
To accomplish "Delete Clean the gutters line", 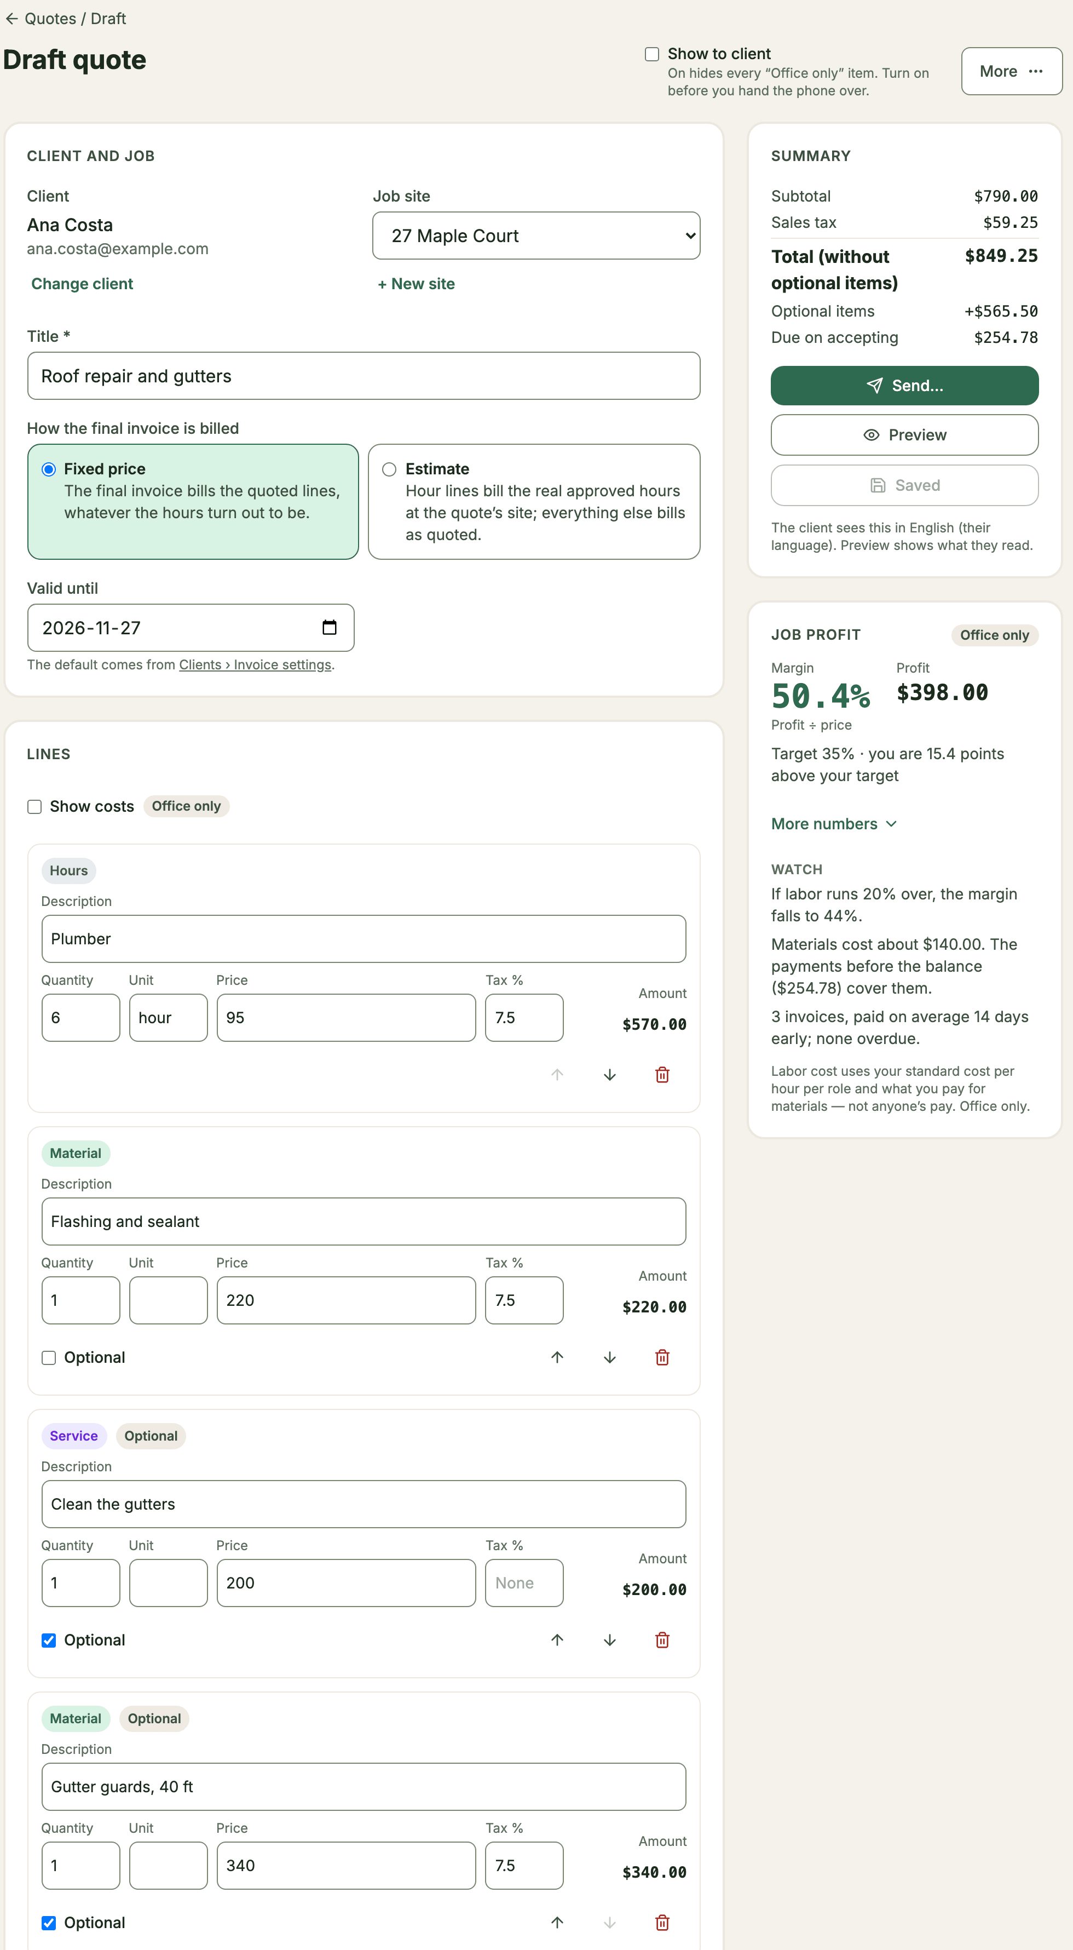I will click(x=662, y=1639).
